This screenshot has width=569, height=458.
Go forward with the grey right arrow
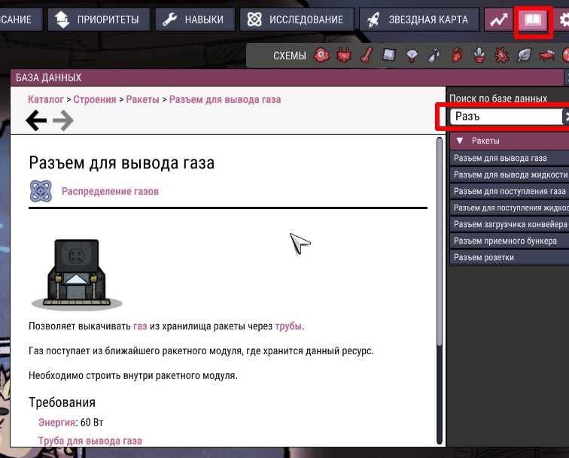click(63, 121)
